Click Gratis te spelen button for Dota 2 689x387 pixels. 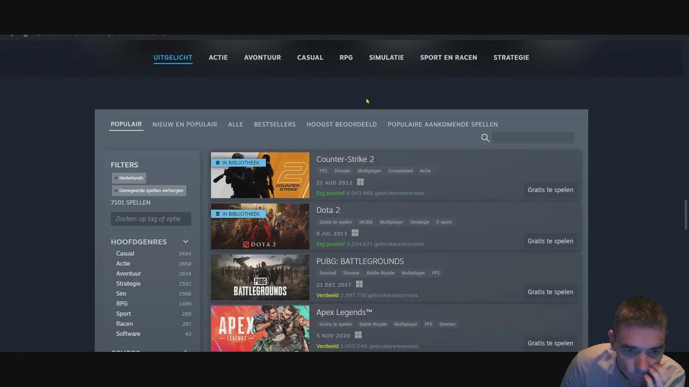pyautogui.click(x=550, y=241)
